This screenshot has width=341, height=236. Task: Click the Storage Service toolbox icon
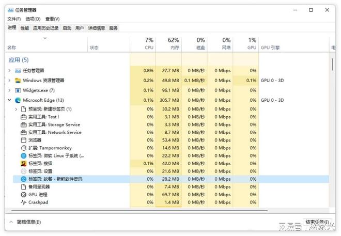click(23, 125)
